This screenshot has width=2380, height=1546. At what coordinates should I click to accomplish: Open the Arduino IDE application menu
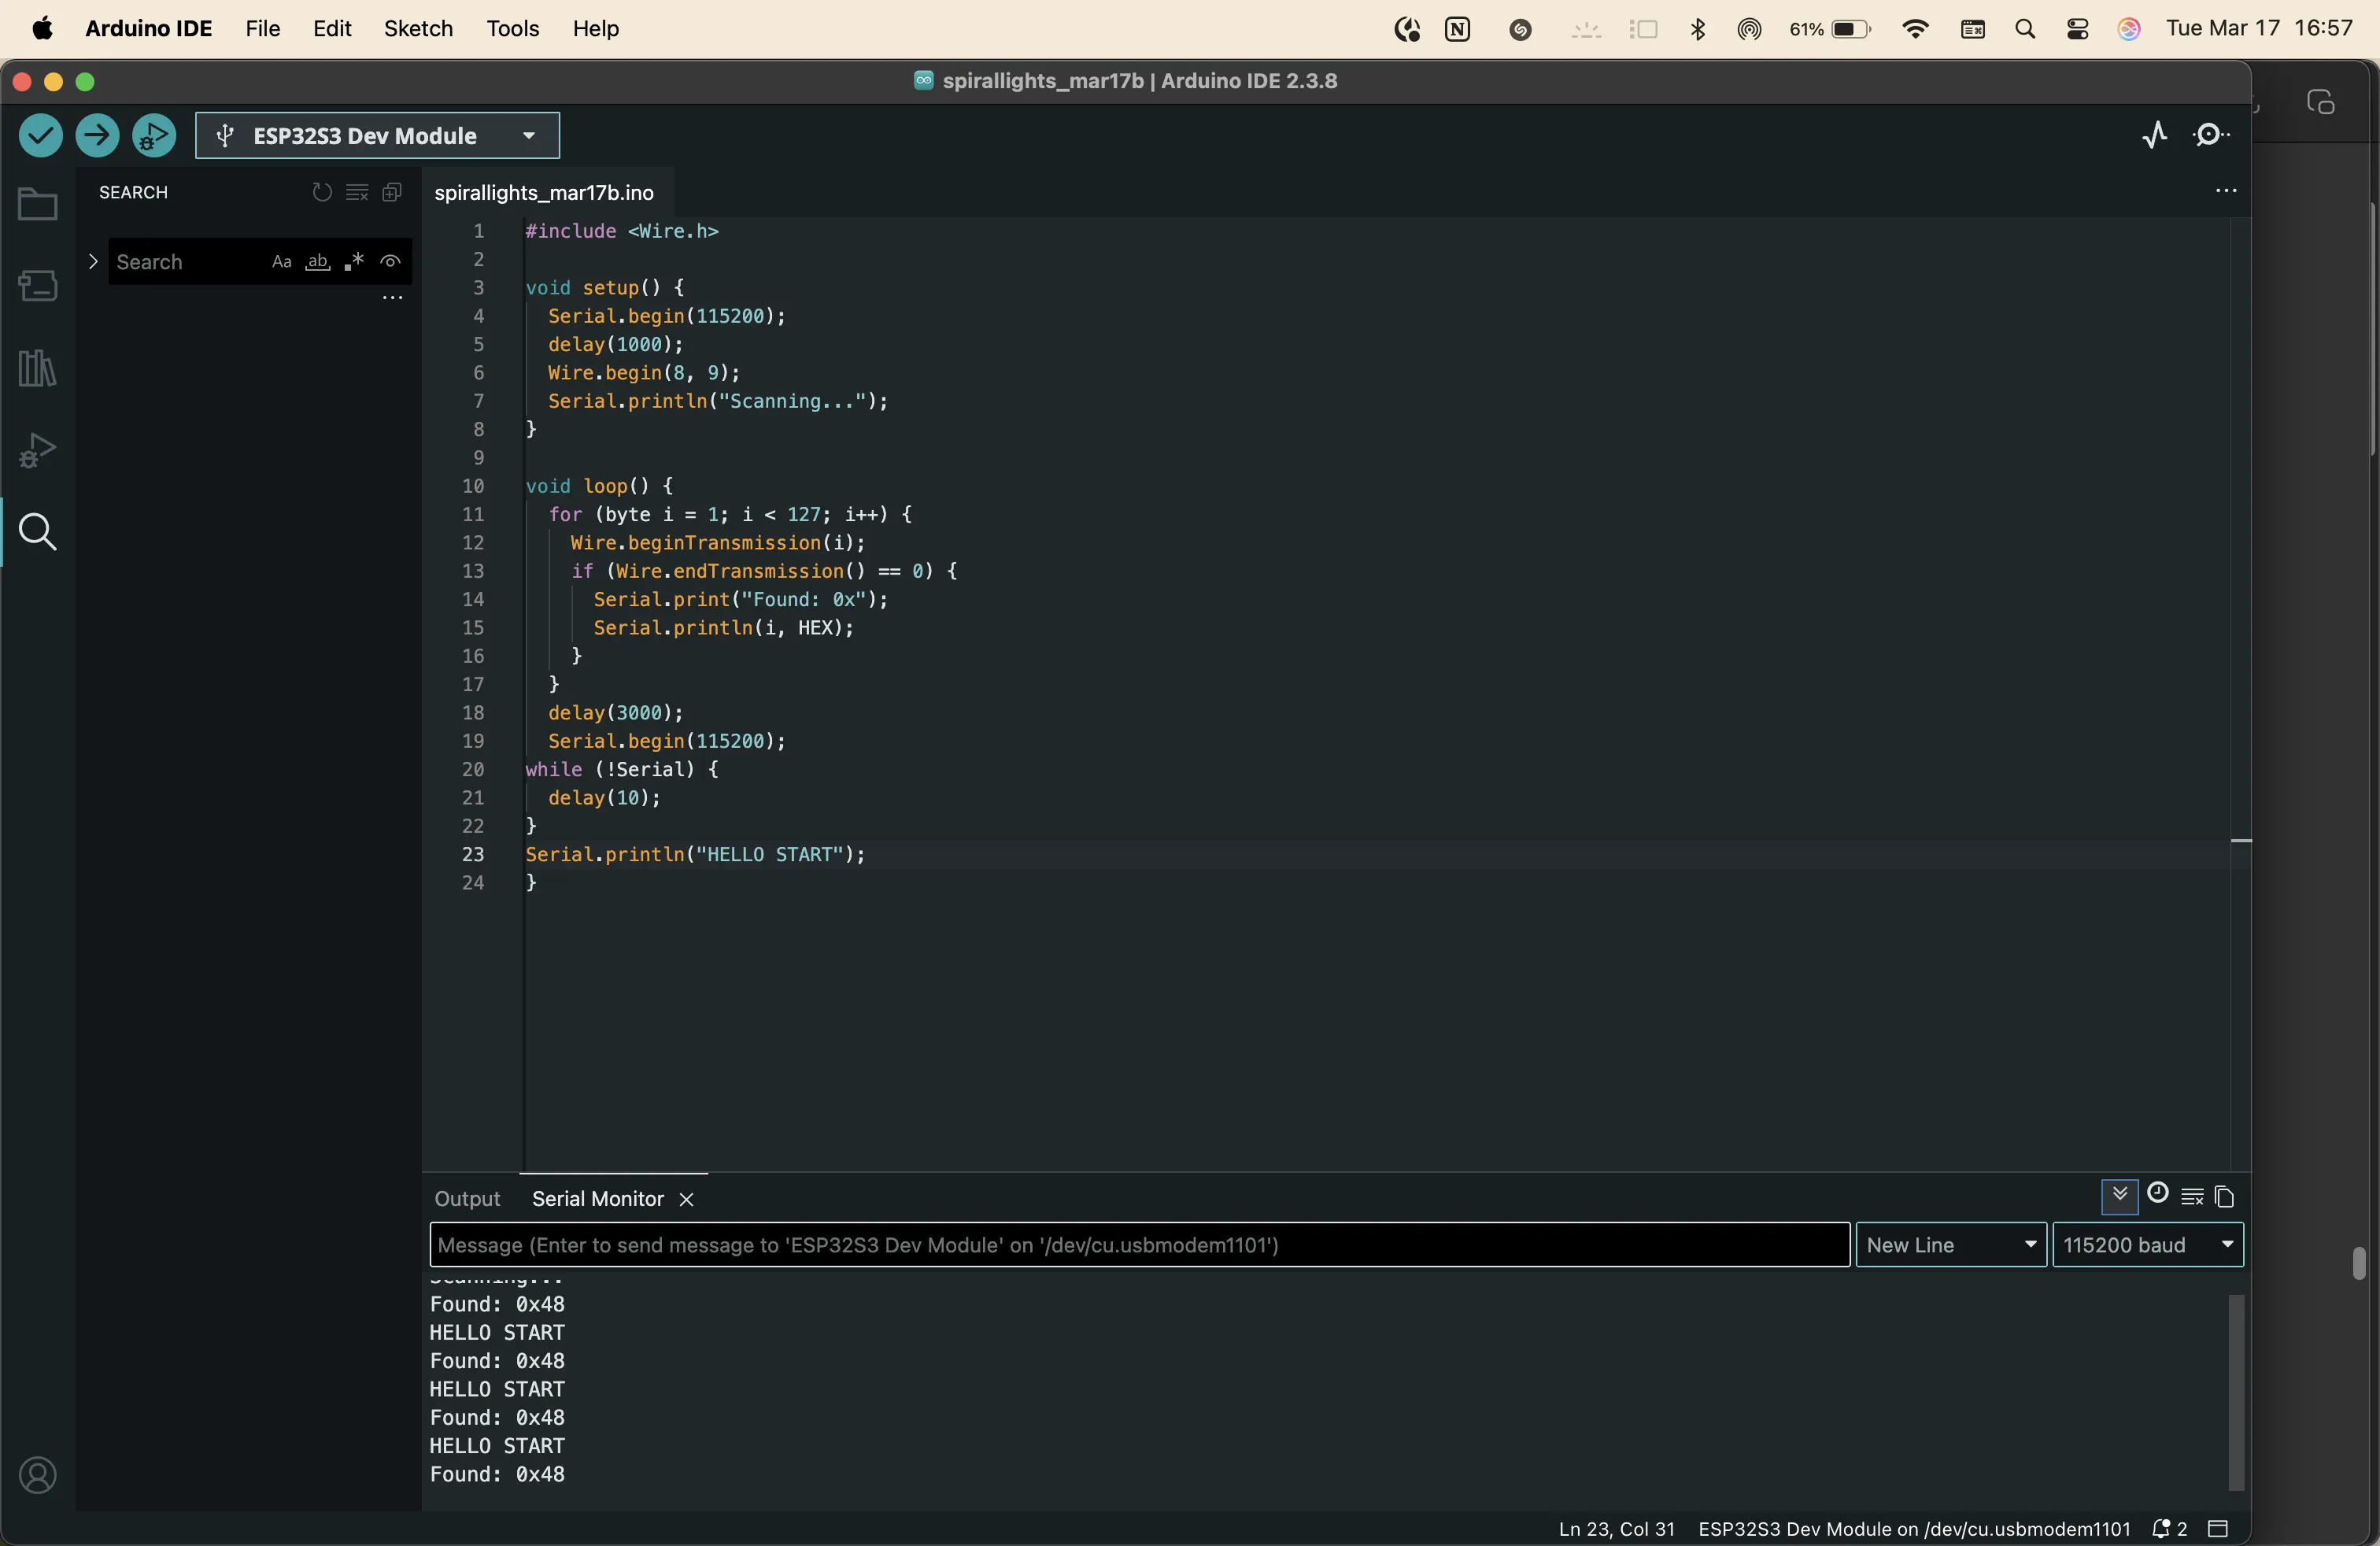(x=149, y=29)
